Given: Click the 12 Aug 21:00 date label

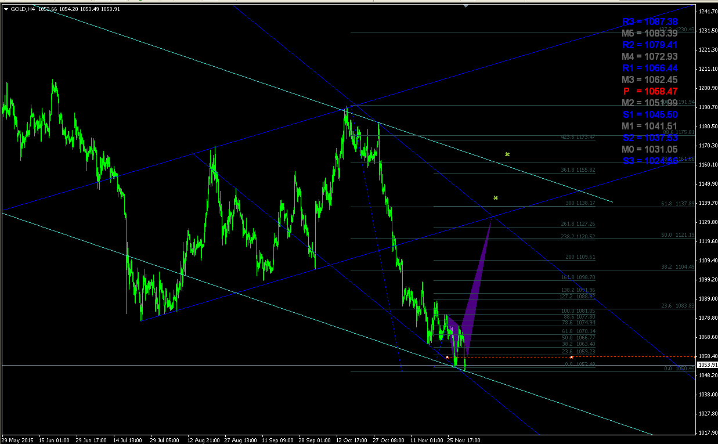Looking at the screenshot, I should coord(204,440).
